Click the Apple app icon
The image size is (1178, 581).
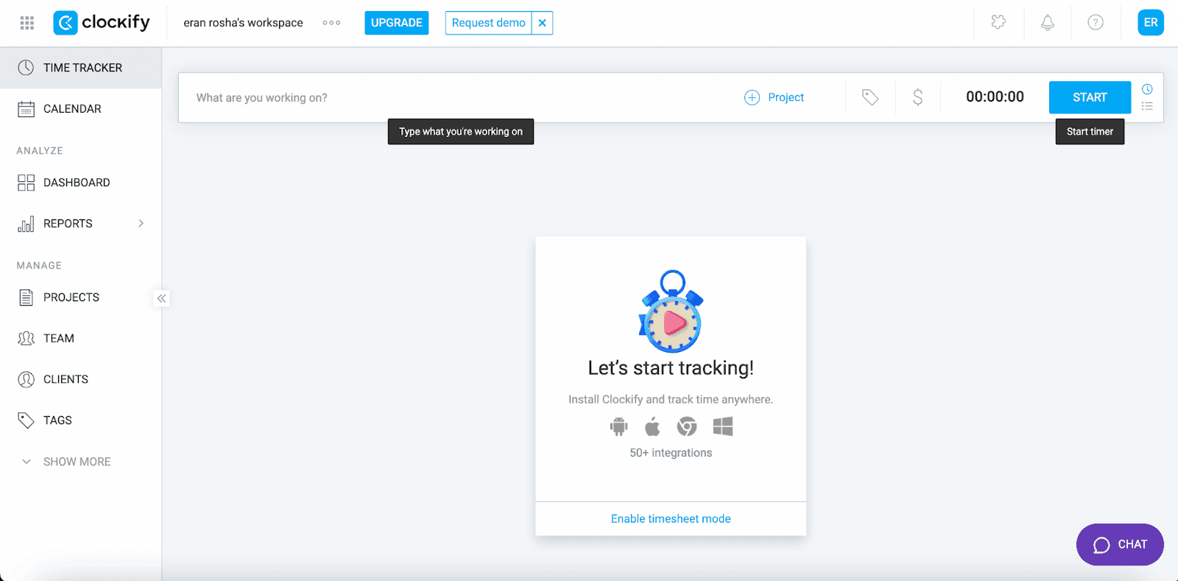pyautogui.click(x=652, y=426)
